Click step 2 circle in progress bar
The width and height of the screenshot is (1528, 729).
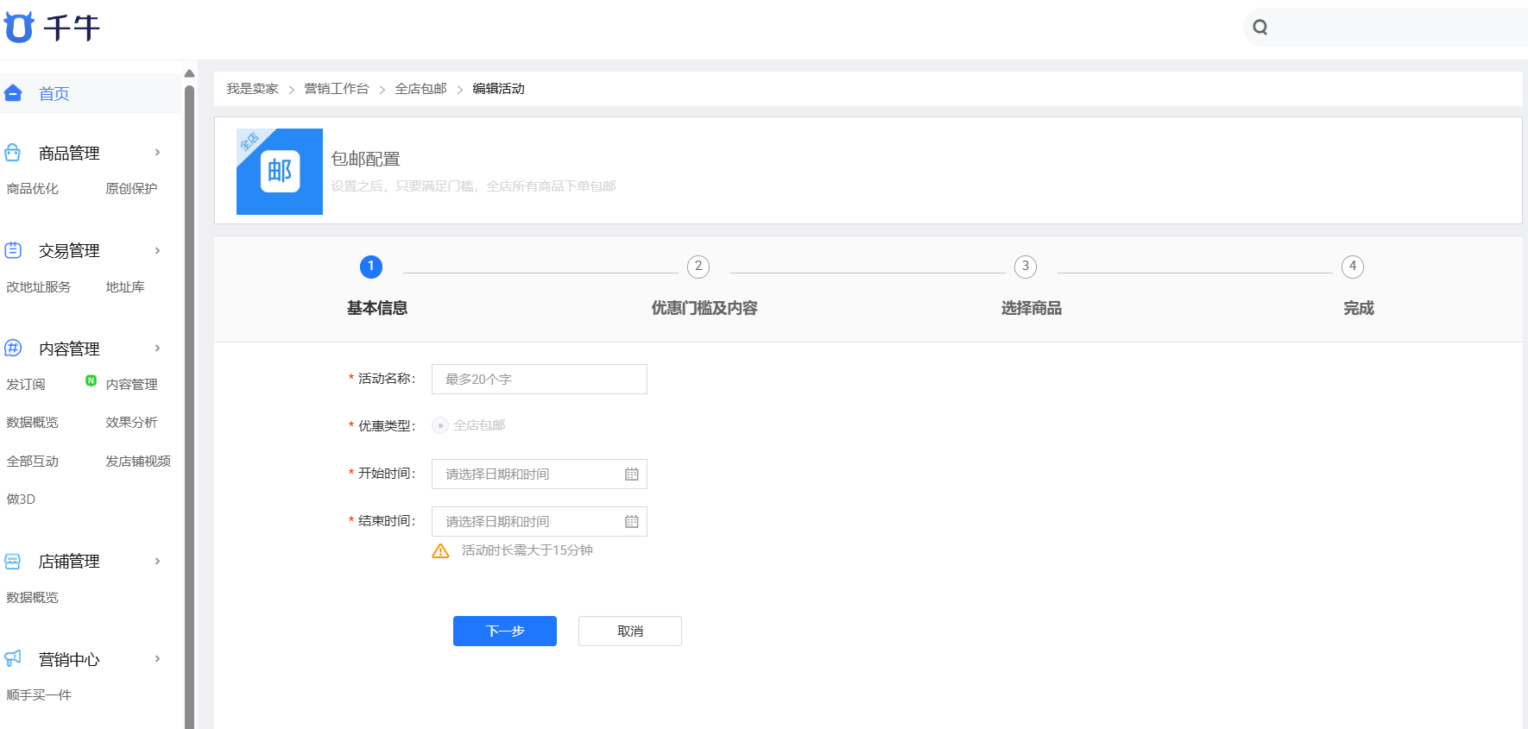(x=698, y=267)
